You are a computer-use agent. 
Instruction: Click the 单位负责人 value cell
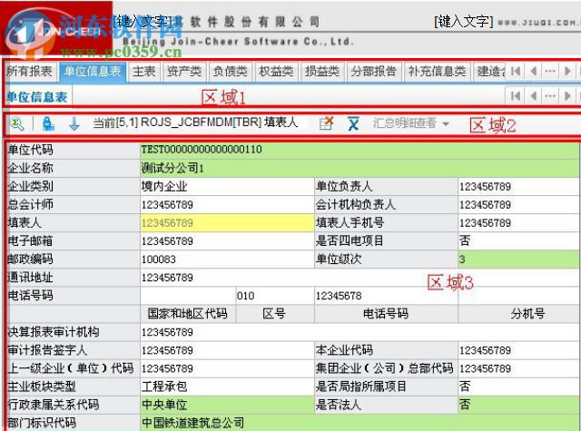(518, 186)
